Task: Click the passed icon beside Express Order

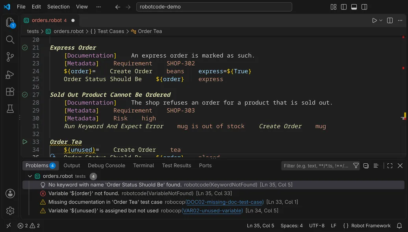Action: click(x=25, y=47)
